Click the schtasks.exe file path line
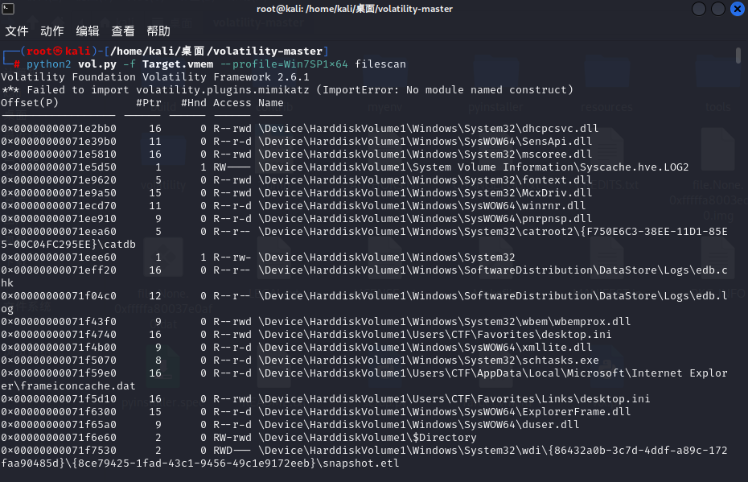The image size is (748, 482). 429,360
